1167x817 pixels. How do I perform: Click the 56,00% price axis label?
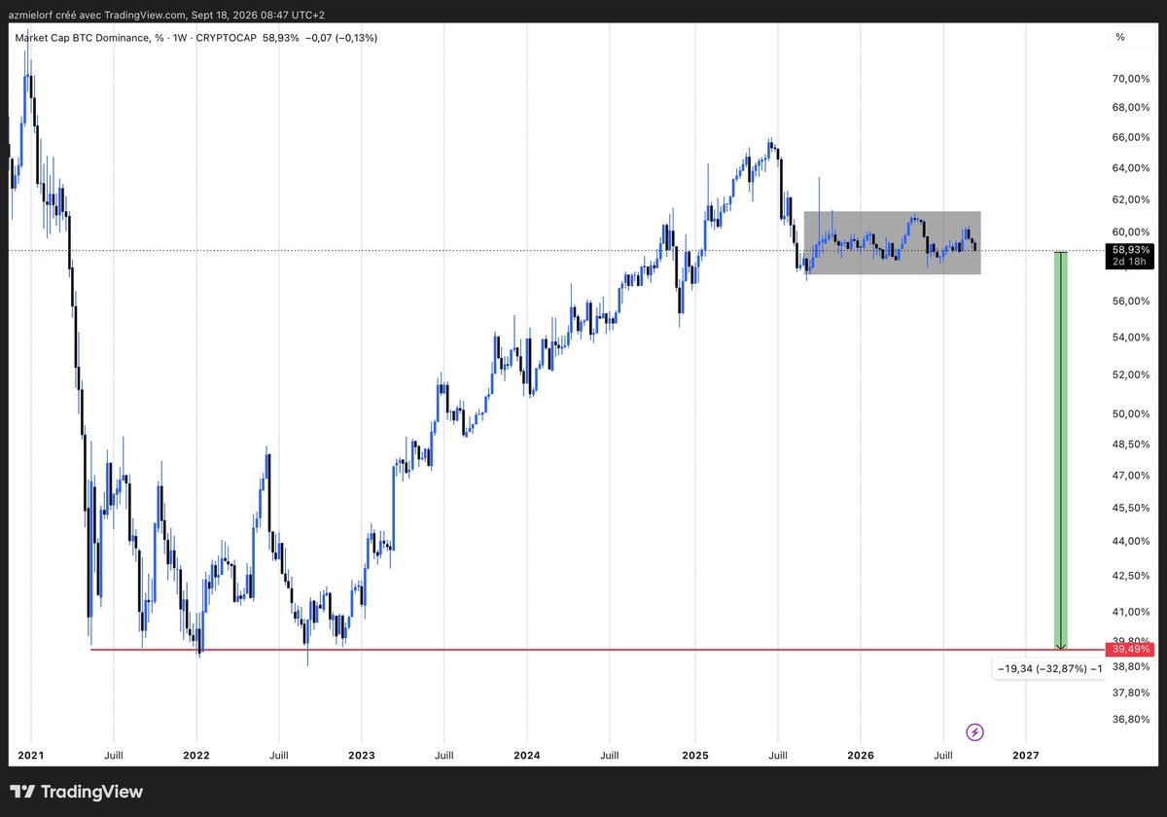(x=1131, y=302)
